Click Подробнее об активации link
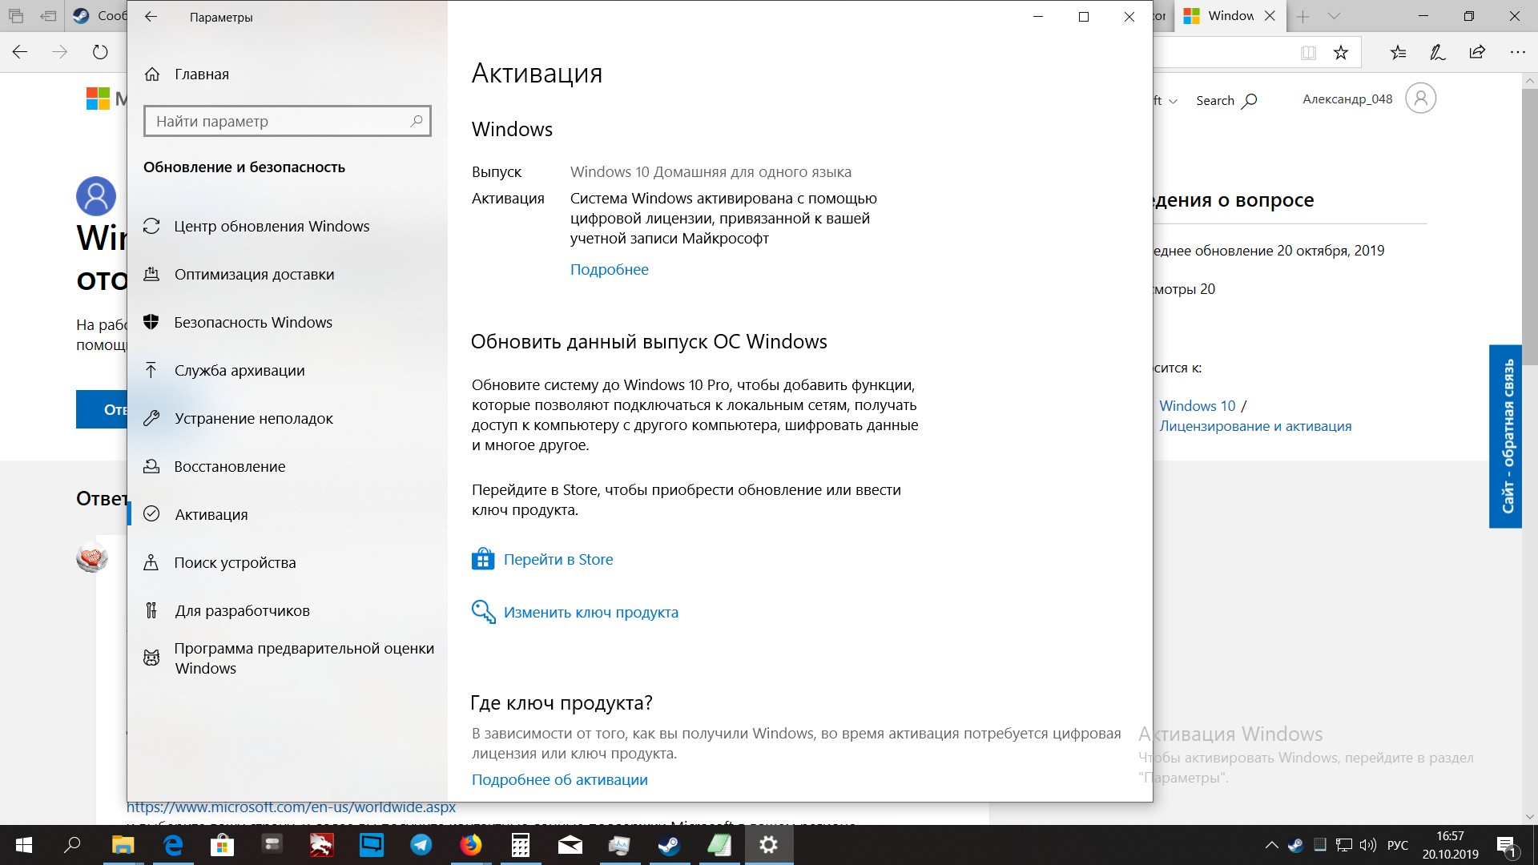 560,779
